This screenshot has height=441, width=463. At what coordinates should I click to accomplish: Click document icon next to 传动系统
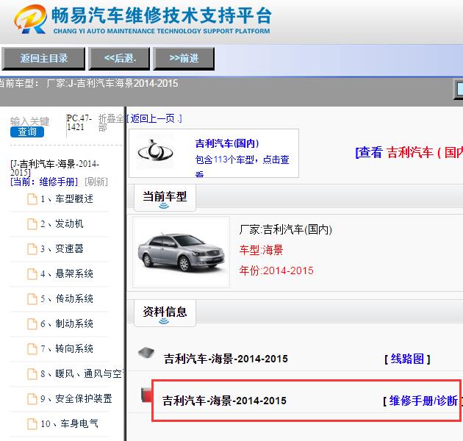coord(32,298)
